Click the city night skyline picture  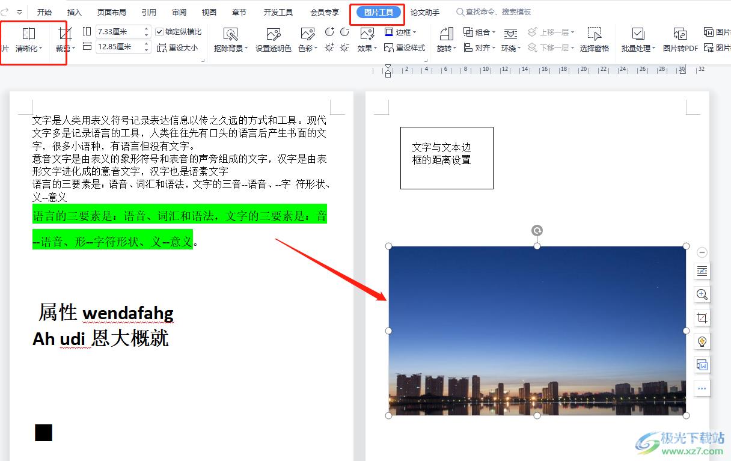[x=537, y=331]
